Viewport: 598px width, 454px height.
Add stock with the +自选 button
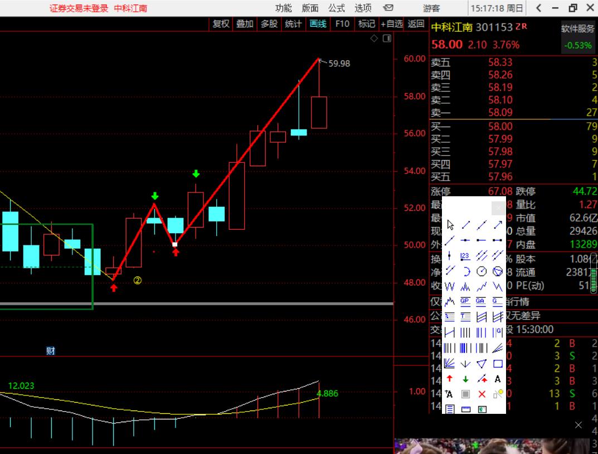(392, 23)
